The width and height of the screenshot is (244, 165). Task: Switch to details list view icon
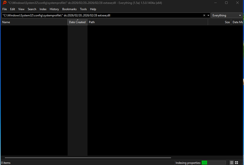click(x=231, y=162)
